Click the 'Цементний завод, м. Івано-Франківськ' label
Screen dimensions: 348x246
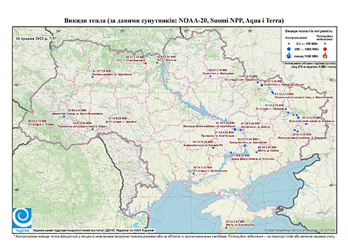pos(77,114)
